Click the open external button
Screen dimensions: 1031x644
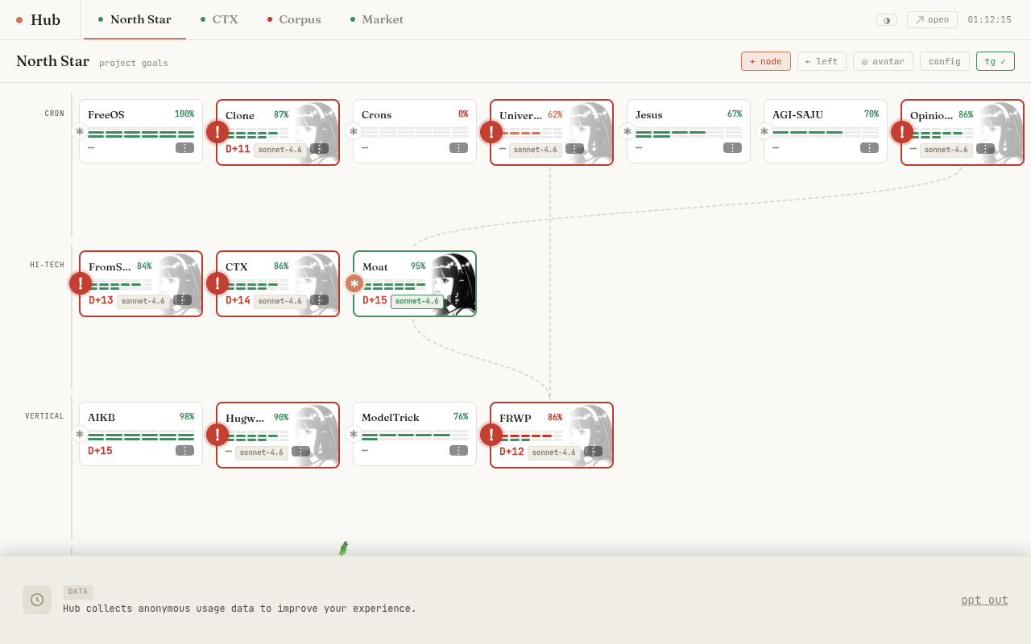coord(932,20)
